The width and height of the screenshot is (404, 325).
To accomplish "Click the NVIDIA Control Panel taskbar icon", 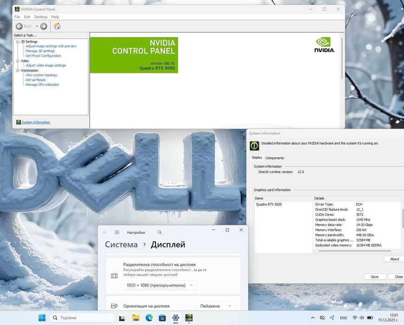I will [x=189, y=318].
